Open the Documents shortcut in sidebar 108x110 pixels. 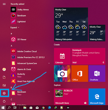pyautogui.click(x=4, y=77)
